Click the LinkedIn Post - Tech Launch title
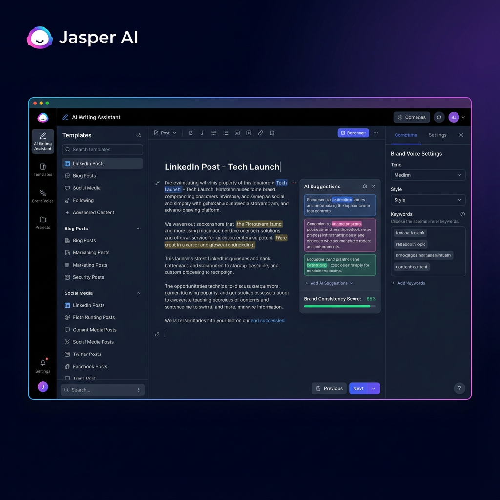This screenshot has width=500, height=500. [x=222, y=167]
